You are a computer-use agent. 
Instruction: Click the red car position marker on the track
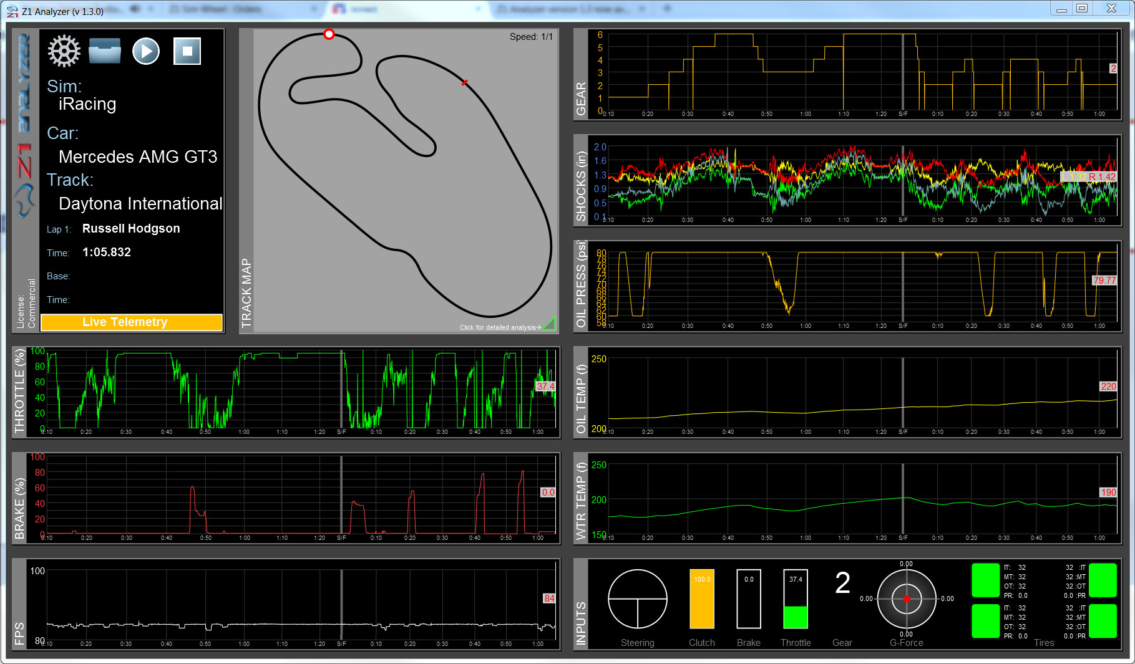(x=464, y=82)
